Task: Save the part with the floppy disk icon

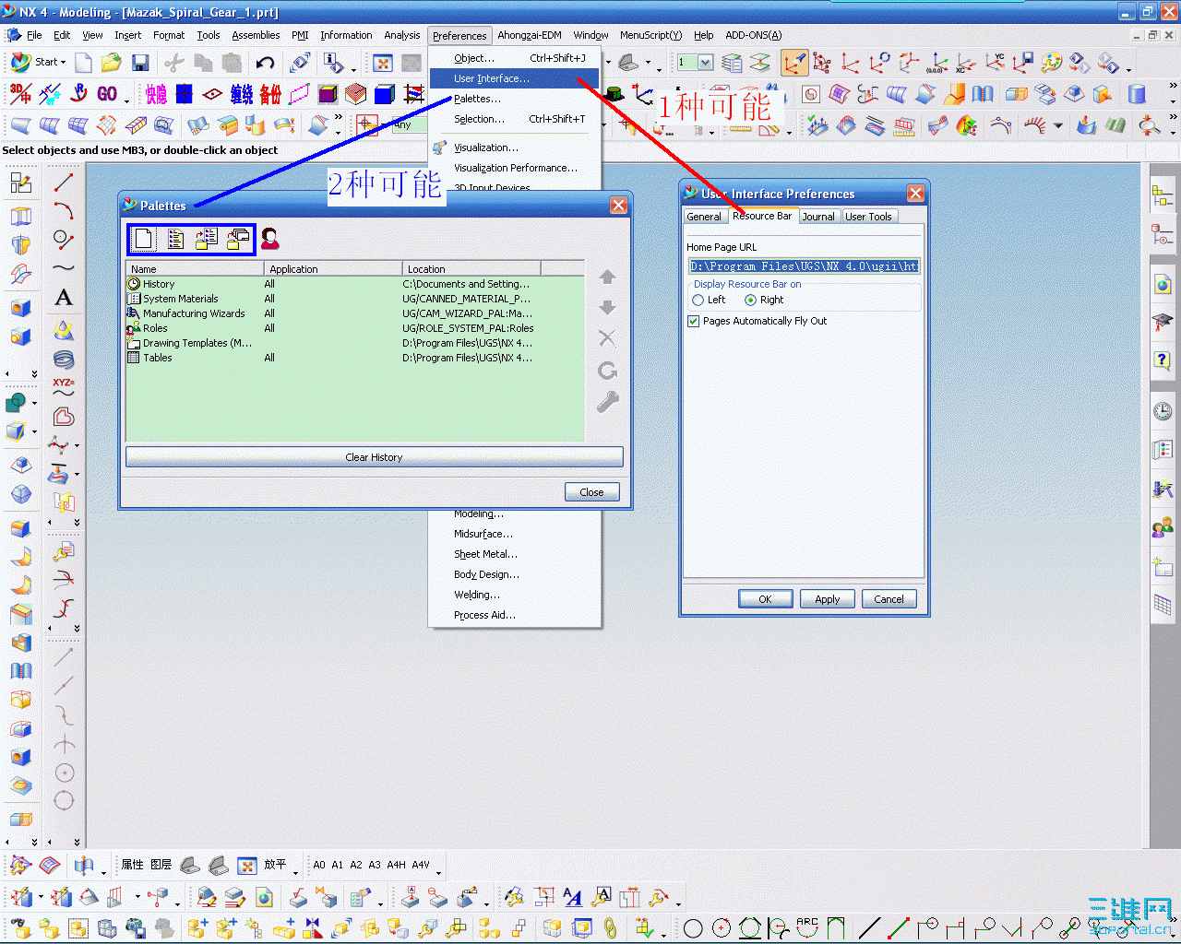Action: click(x=140, y=63)
